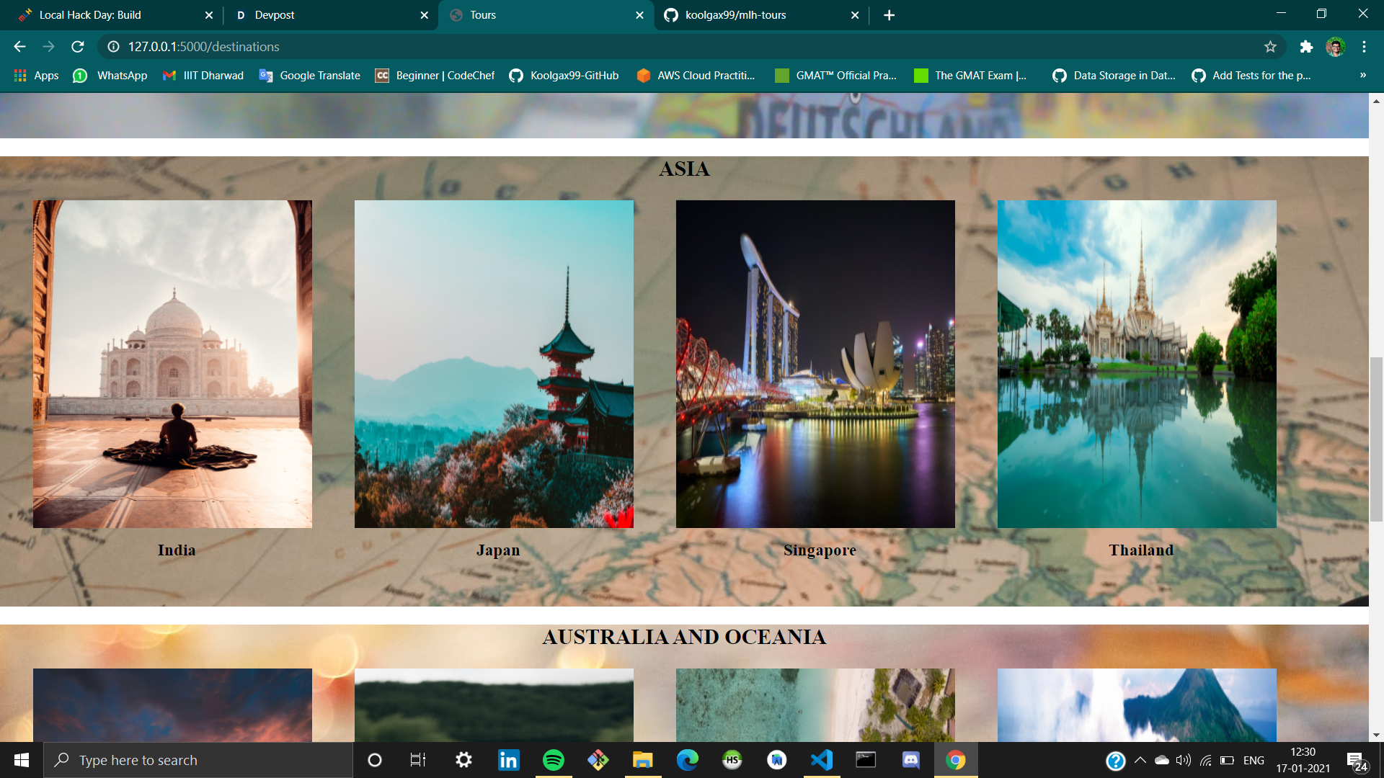
Task: Bookmark this page with star icon
Action: (x=1270, y=47)
